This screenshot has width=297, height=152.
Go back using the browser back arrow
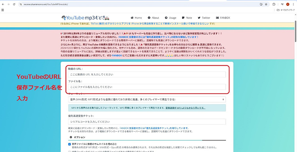3,4
